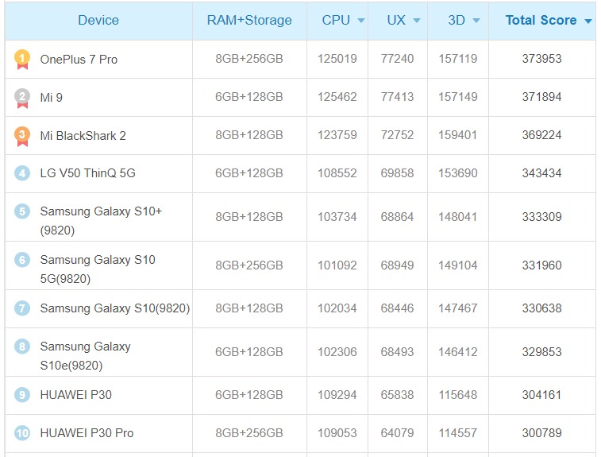Open the Mi BlackShark 2 device link
Image resolution: width=601 pixels, height=457 pixels.
point(83,136)
